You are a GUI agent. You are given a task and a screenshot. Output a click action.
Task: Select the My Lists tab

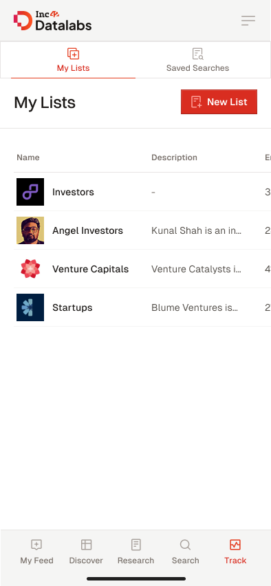coord(74,60)
